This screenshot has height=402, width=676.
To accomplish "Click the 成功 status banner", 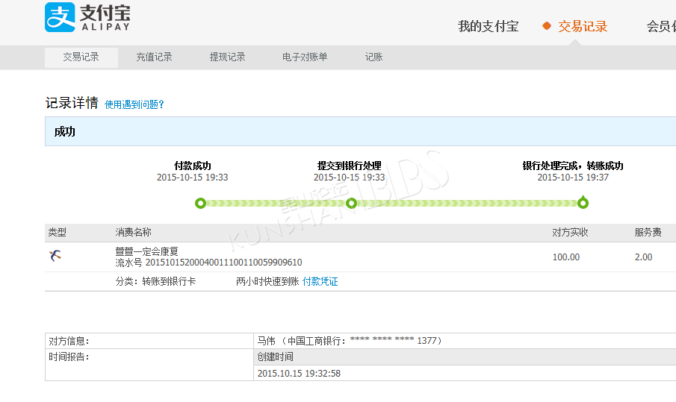I will (361, 131).
